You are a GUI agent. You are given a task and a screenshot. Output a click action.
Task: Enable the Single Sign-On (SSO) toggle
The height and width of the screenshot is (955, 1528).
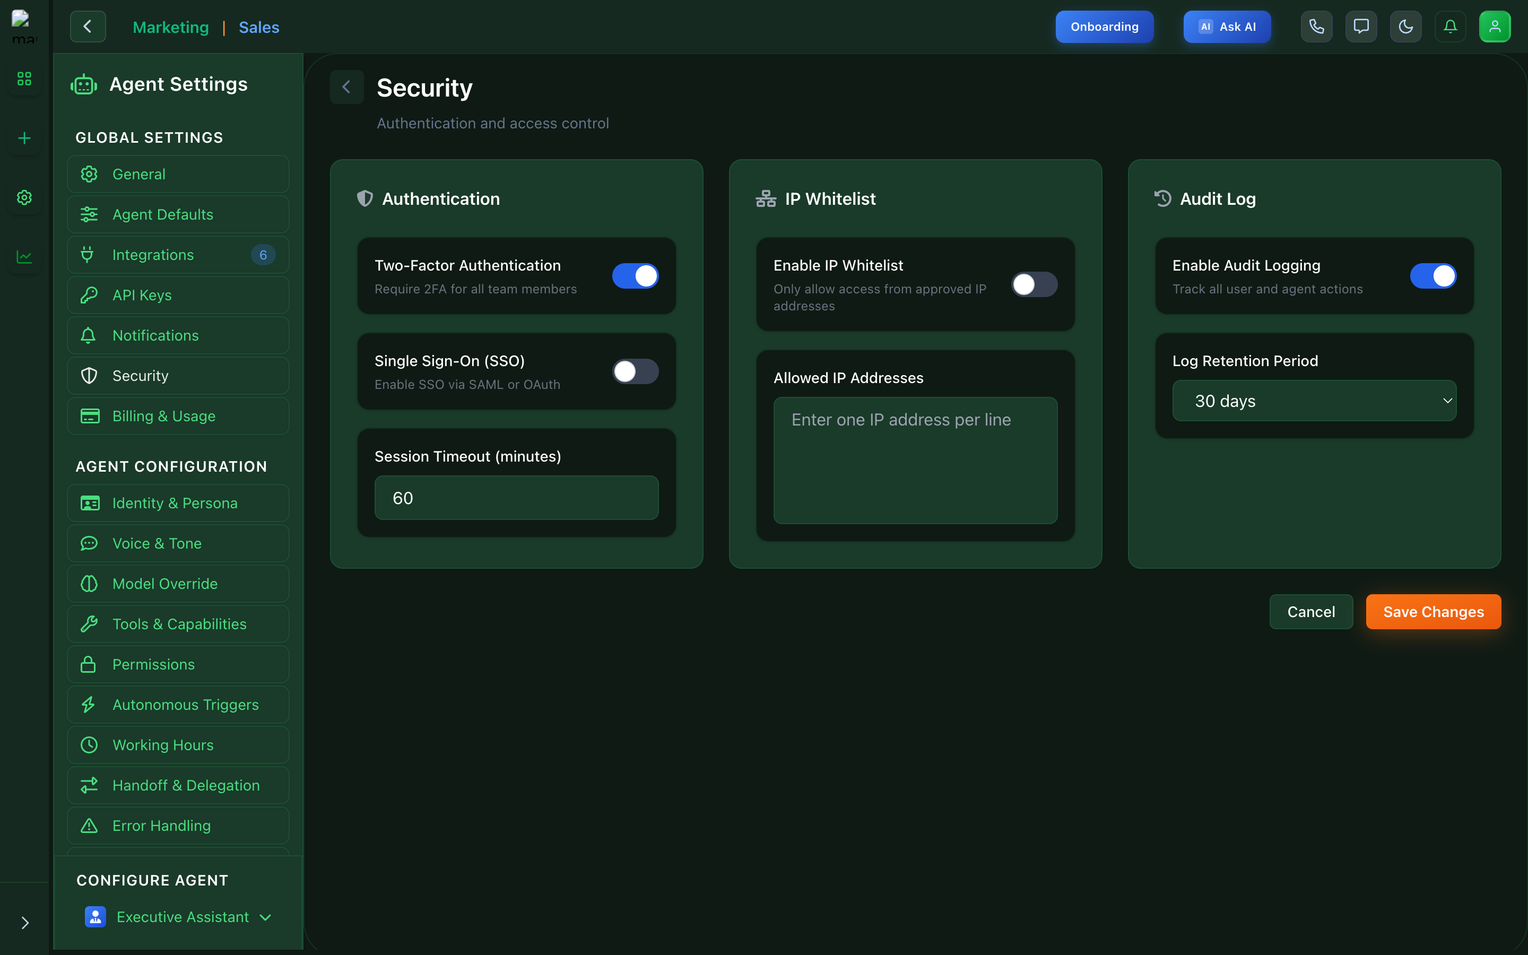(x=635, y=371)
